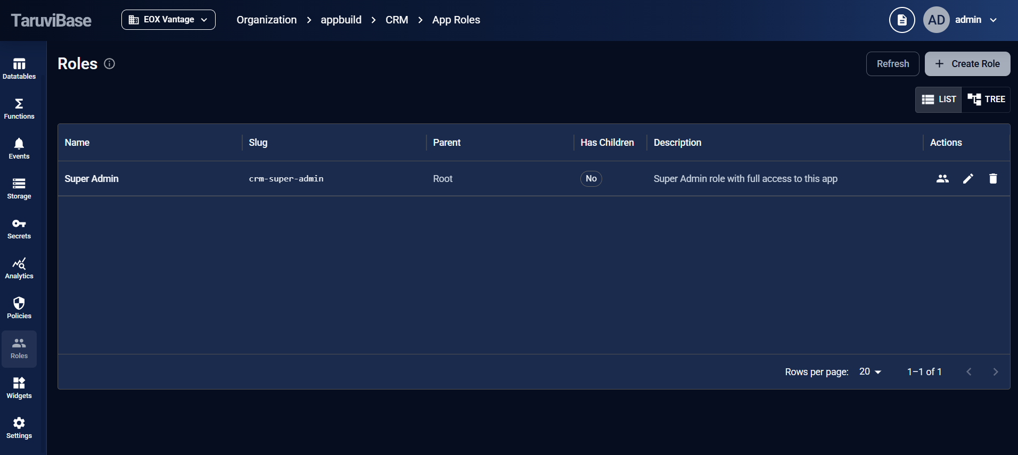This screenshot has height=455, width=1018.
Task: Edit the Super Admin role
Action: 968,179
